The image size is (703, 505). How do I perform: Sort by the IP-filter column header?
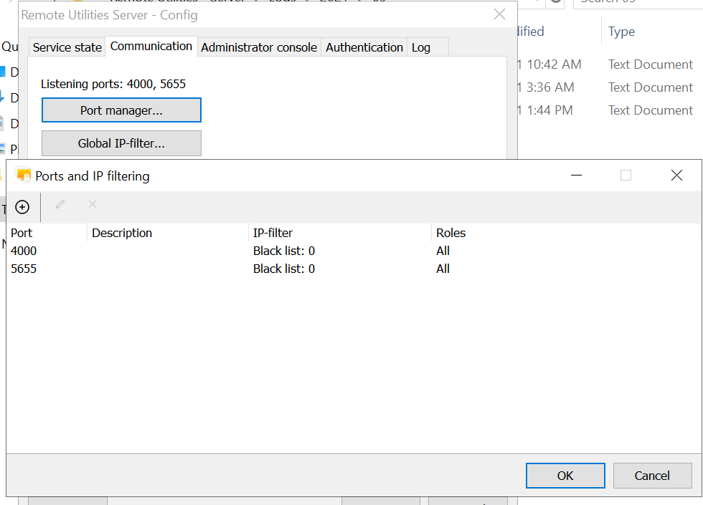click(273, 233)
